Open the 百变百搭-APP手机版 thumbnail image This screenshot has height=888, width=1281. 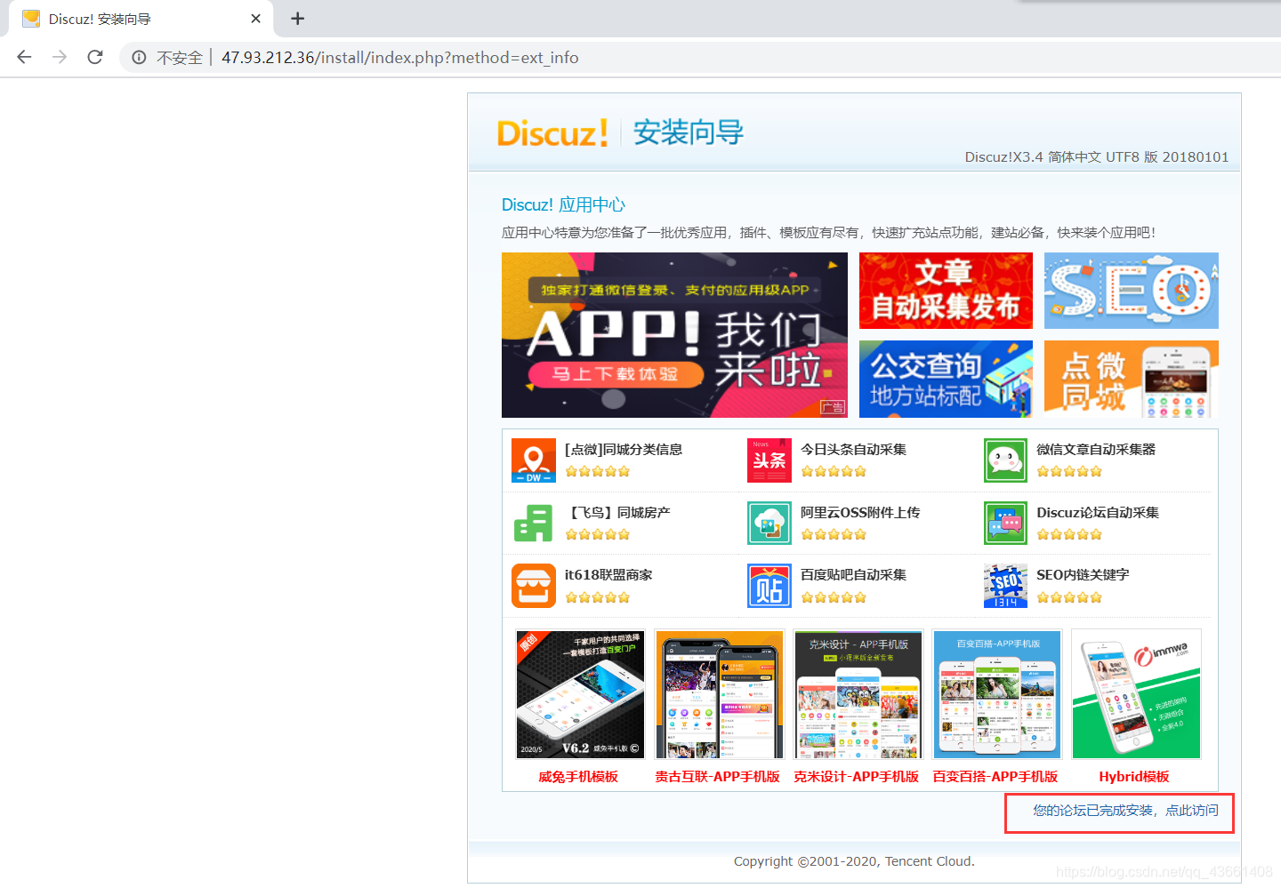996,694
